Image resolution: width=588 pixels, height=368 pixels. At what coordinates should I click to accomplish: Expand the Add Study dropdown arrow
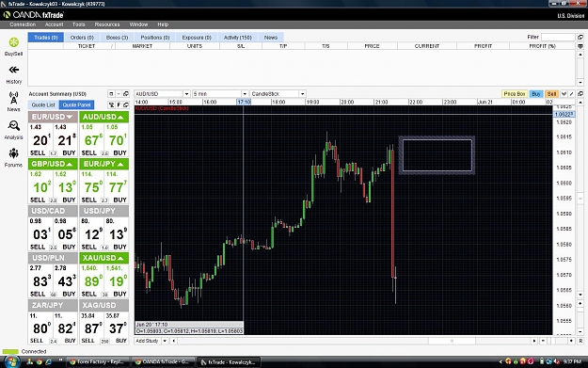(x=165, y=341)
